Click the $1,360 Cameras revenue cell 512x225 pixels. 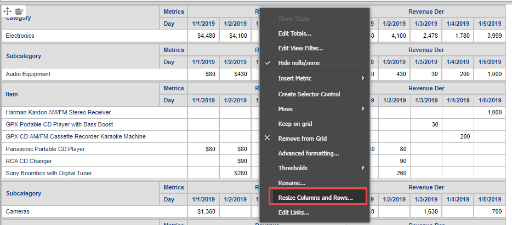203,211
